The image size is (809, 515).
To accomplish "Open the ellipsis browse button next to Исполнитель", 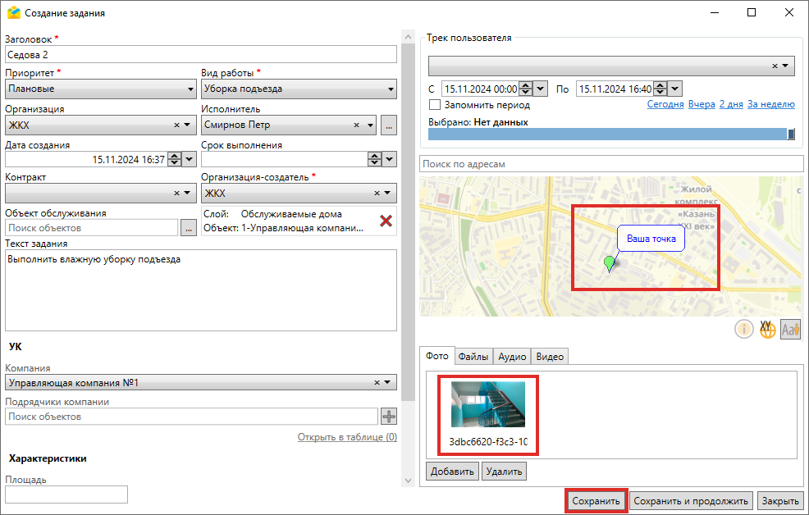I will [389, 125].
